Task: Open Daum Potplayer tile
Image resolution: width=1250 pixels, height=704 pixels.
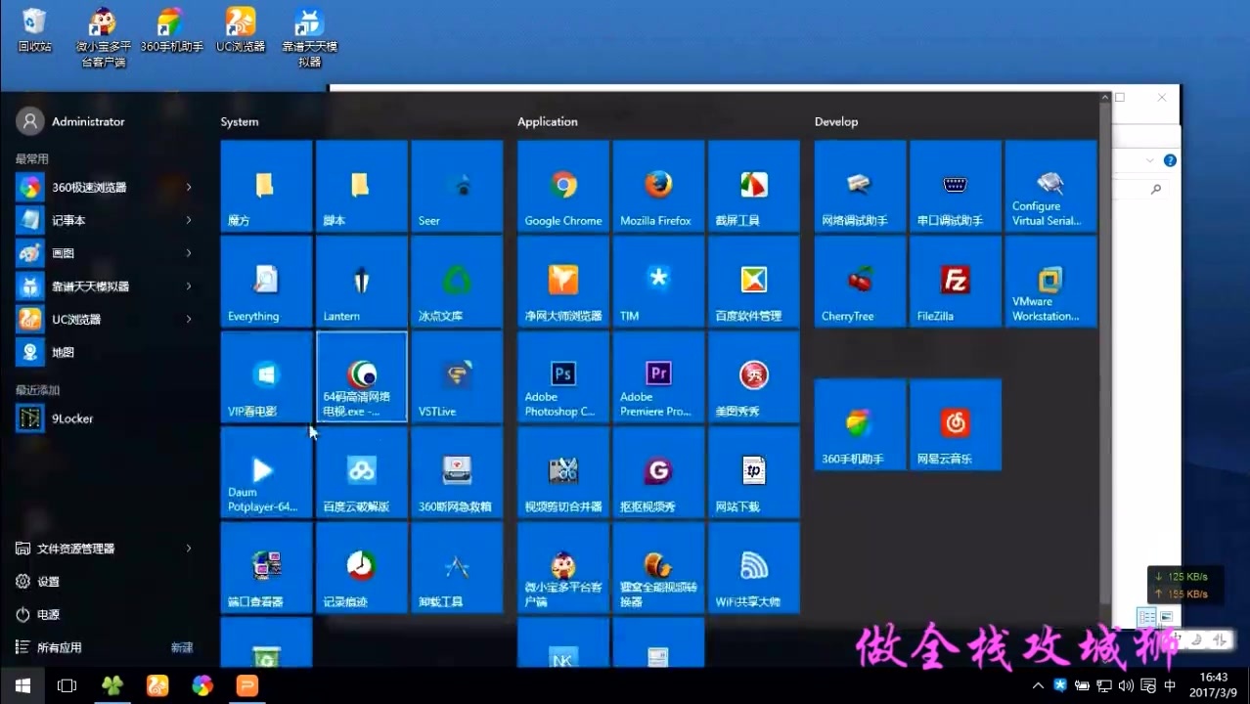Action: coord(266,472)
